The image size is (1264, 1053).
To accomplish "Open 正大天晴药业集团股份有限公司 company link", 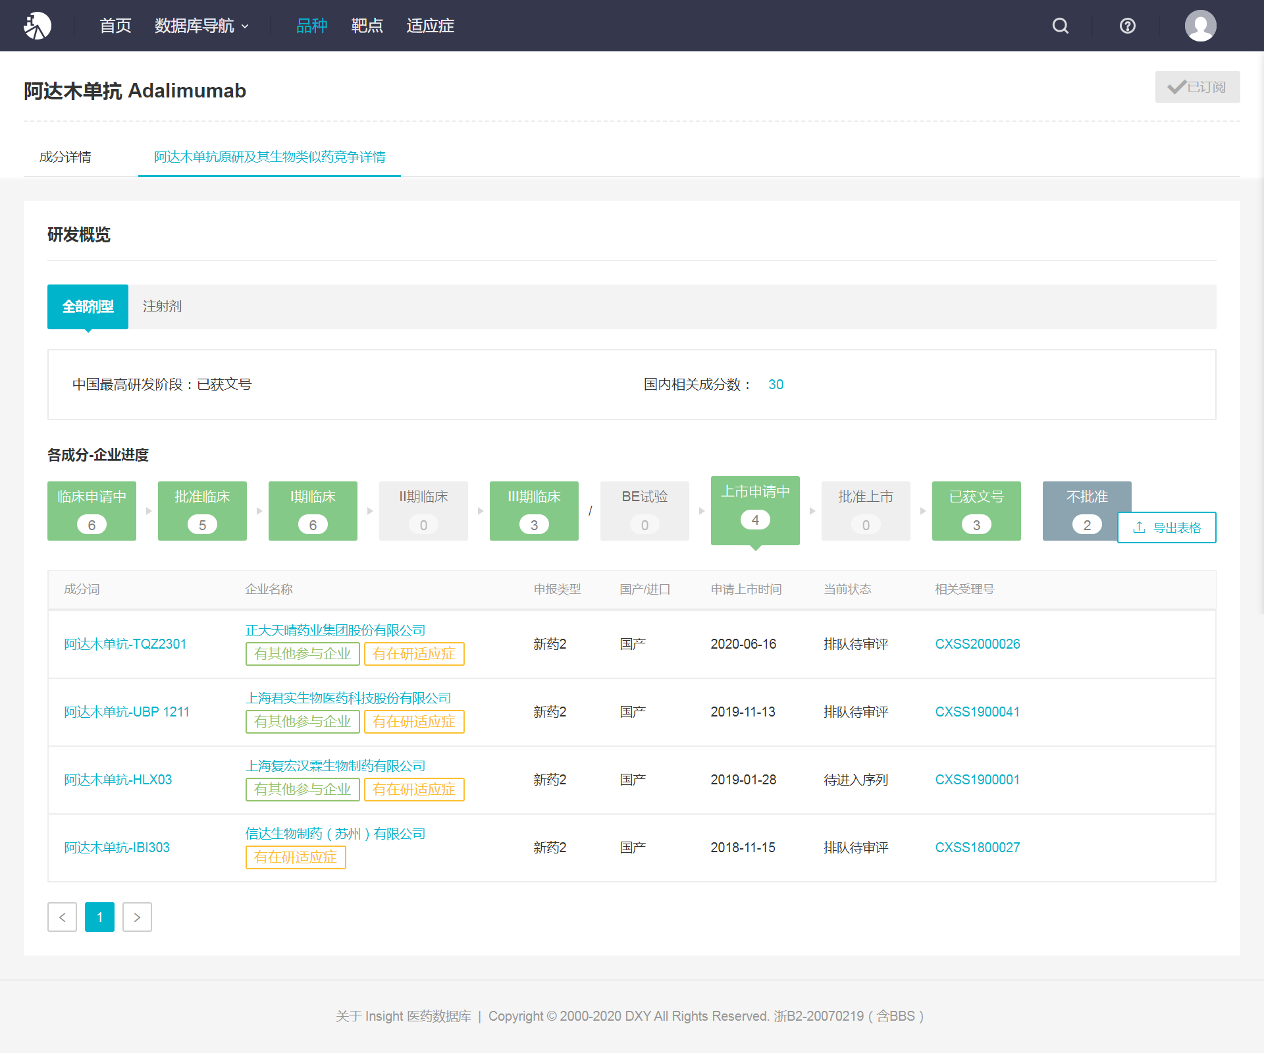I will coord(335,630).
